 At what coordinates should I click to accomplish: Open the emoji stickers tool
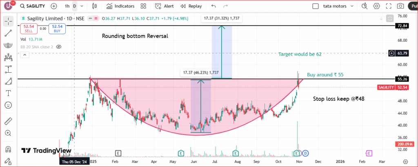8,105
